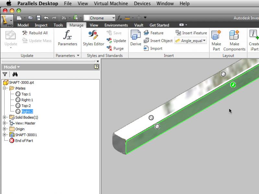Click the browser filter funnel icon
The height and width of the screenshot is (194, 259).
coord(5,74)
